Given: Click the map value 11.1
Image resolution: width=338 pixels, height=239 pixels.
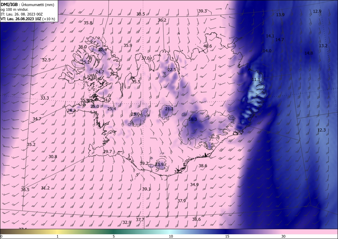Looking at the screenshot, I should coord(256,80).
